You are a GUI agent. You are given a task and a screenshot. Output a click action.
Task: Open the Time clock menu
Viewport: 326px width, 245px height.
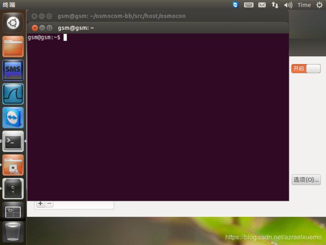304,5
